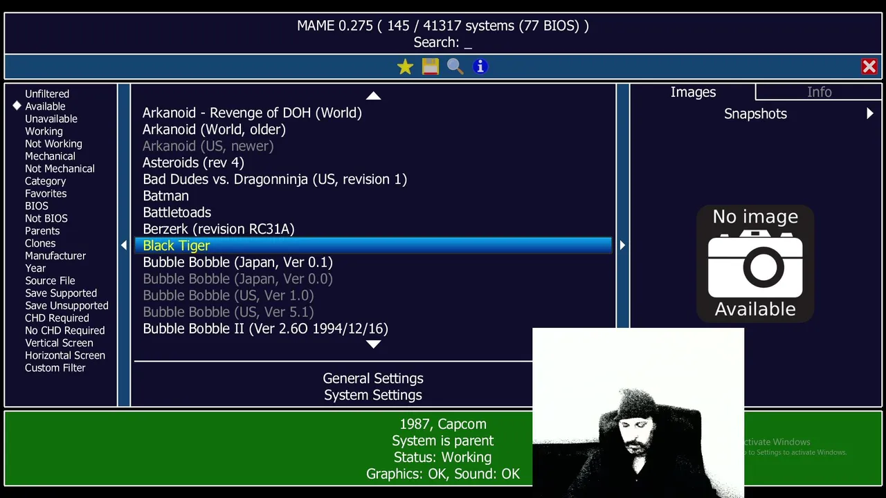Click the No image Available thumbnail

pos(755,264)
